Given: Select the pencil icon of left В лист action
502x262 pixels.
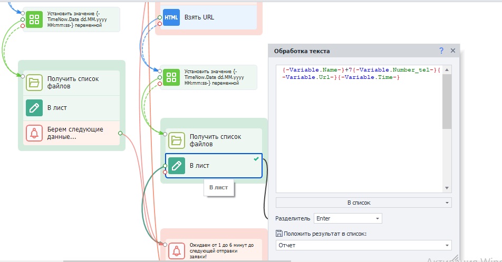Looking at the screenshot, I should click(34, 107).
